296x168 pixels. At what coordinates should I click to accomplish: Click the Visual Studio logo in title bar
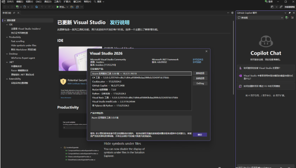click(x=3, y=2)
